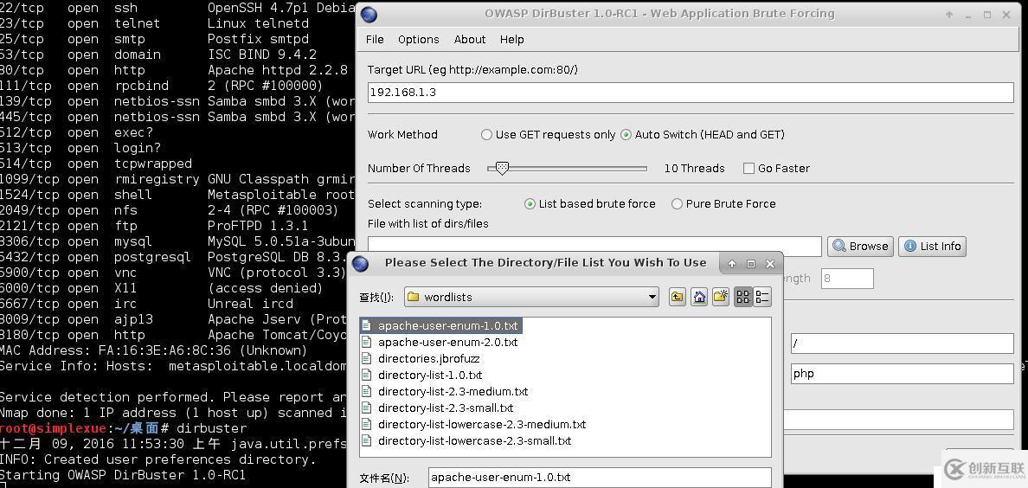Click the globe icon in file dialog title bar
This screenshot has height=488, width=1028.
click(361, 264)
